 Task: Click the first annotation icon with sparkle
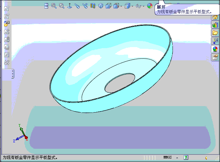[6, 8]
